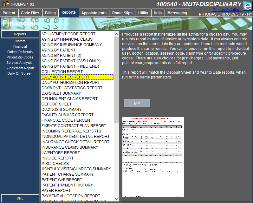Open the Code Files tab
The height and width of the screenshot is (203, 253).
[x=30, y=13]
